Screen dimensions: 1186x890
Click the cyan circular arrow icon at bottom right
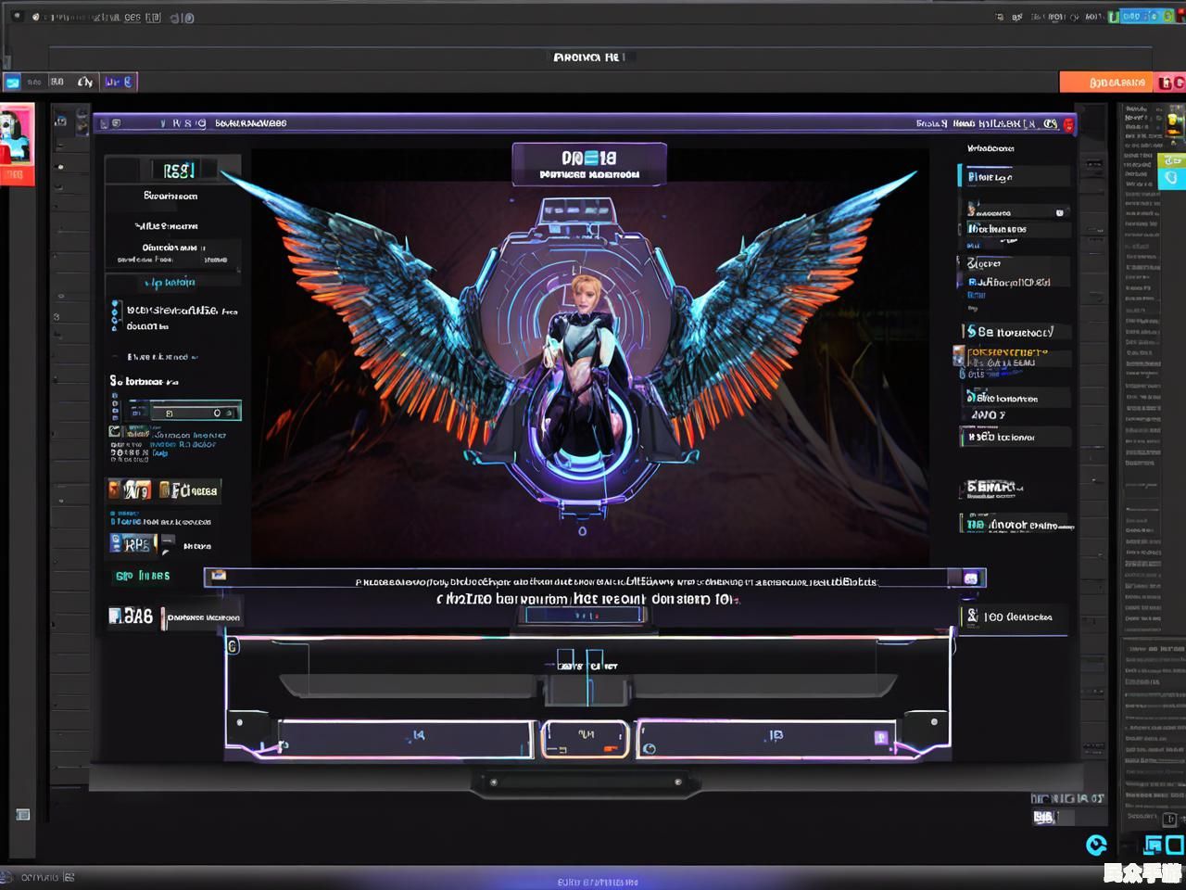coord(1096,844)
